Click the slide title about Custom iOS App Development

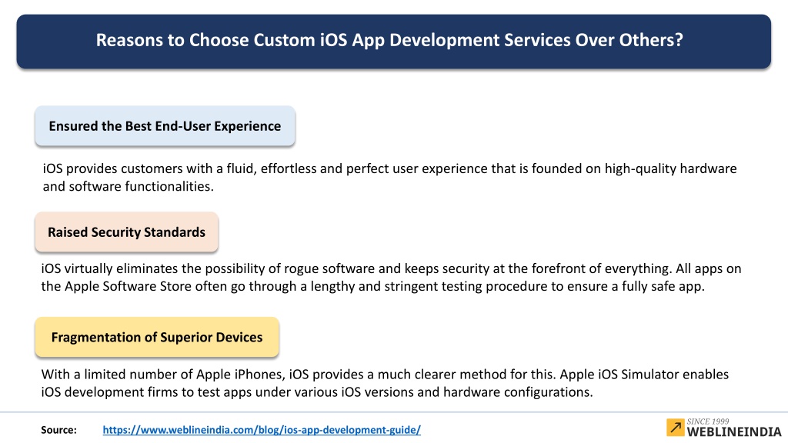pyautogui.click(x=389, y=40)
